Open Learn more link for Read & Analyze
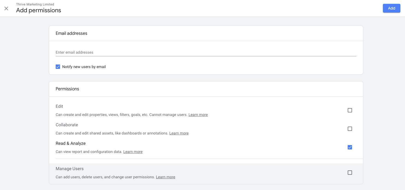 (x=133, y=152)
